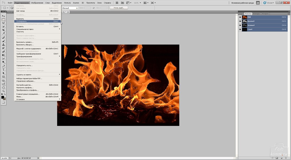Select the Eyedropper tool
Screen dimensions: 291x160
point(3,34)
